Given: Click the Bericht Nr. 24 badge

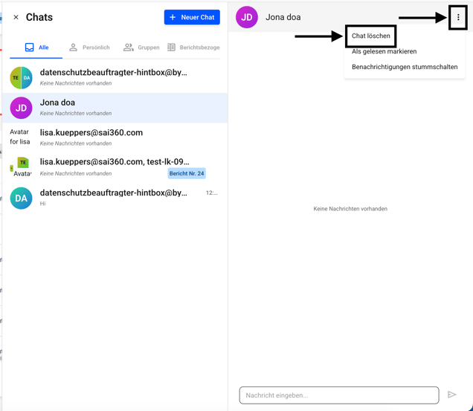Looking at the screenshot, I should [186, 173].
